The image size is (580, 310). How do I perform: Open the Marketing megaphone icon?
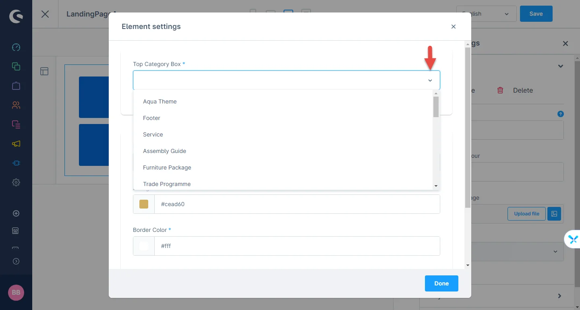[x=16, y=144]
